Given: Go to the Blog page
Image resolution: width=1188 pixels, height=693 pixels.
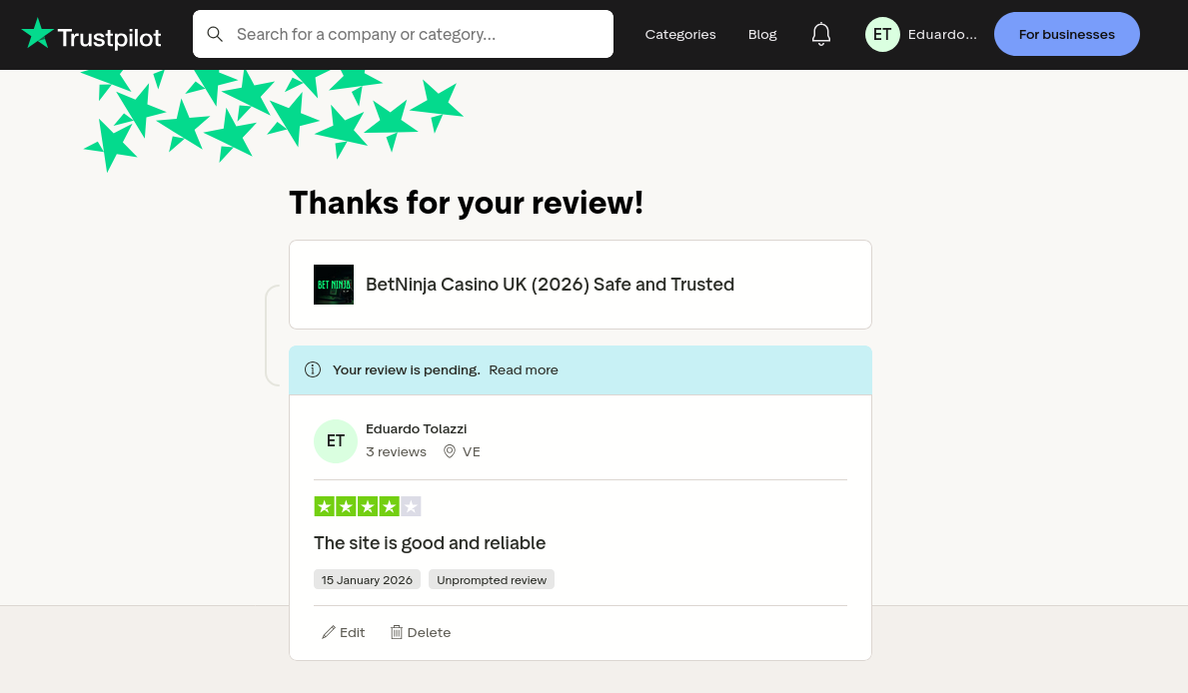Looking at the screenshot, I should point(762,34).
